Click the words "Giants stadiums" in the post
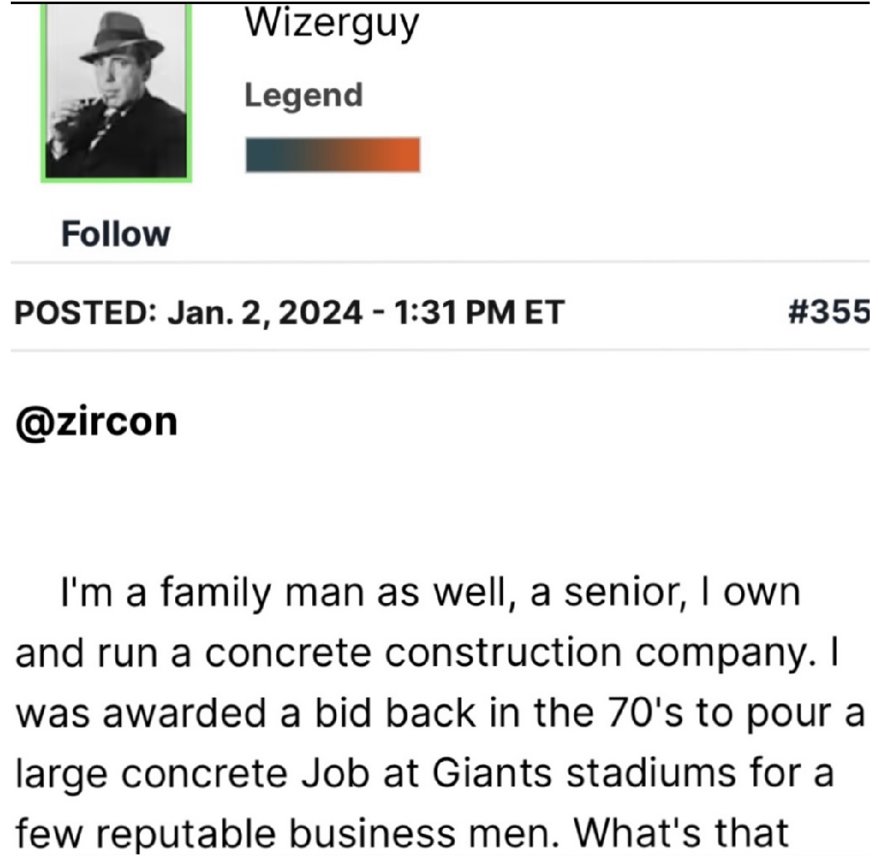This screenshot has height=866, width=878. coord(564,772)
